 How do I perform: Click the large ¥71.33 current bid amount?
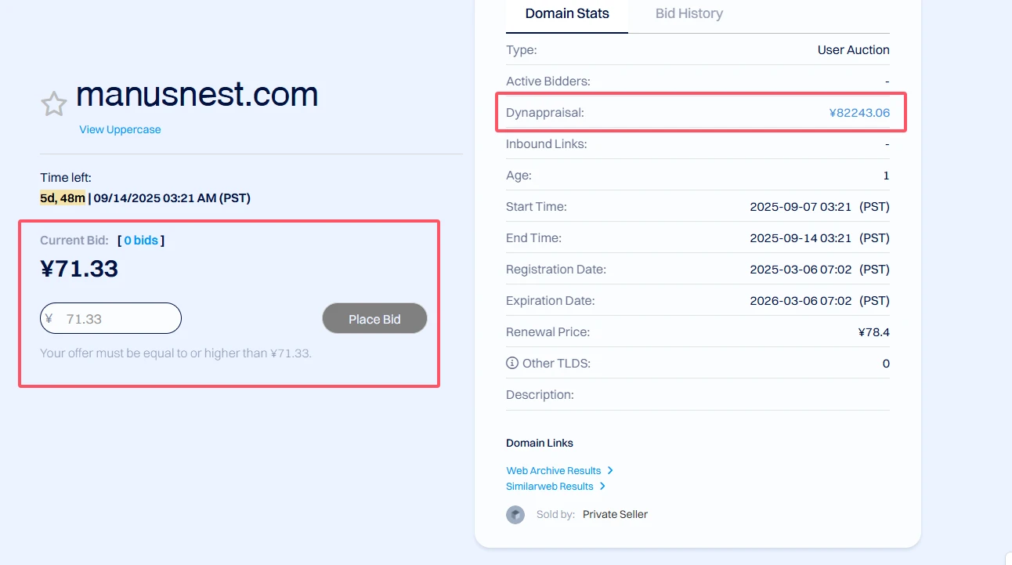click(x=79, y=269)
